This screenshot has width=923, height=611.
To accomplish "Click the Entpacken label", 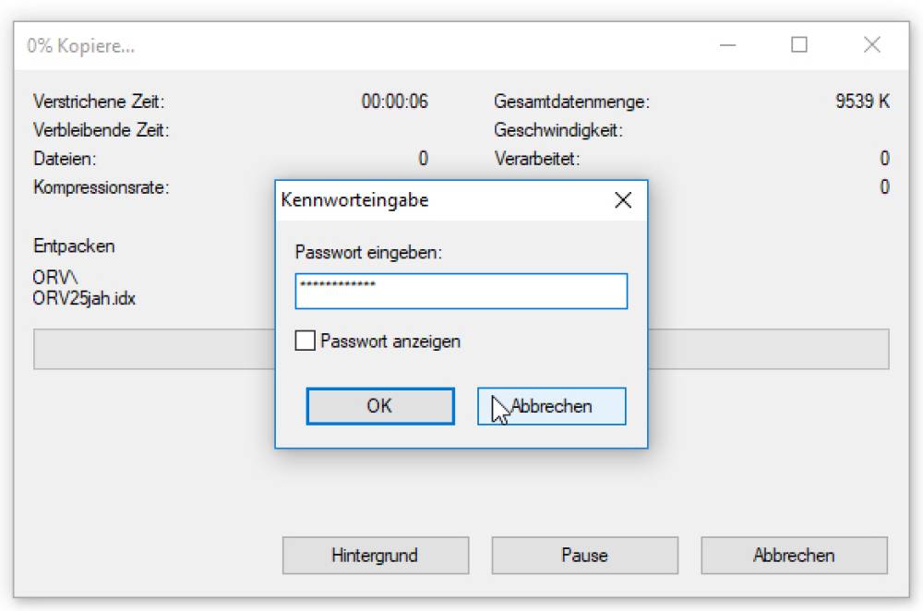I will 74,246.
